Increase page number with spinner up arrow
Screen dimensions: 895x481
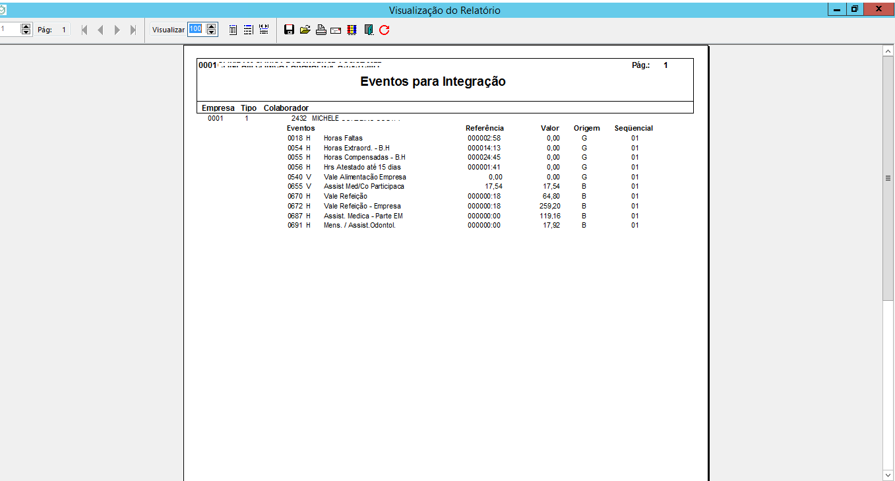coord(26,26)
